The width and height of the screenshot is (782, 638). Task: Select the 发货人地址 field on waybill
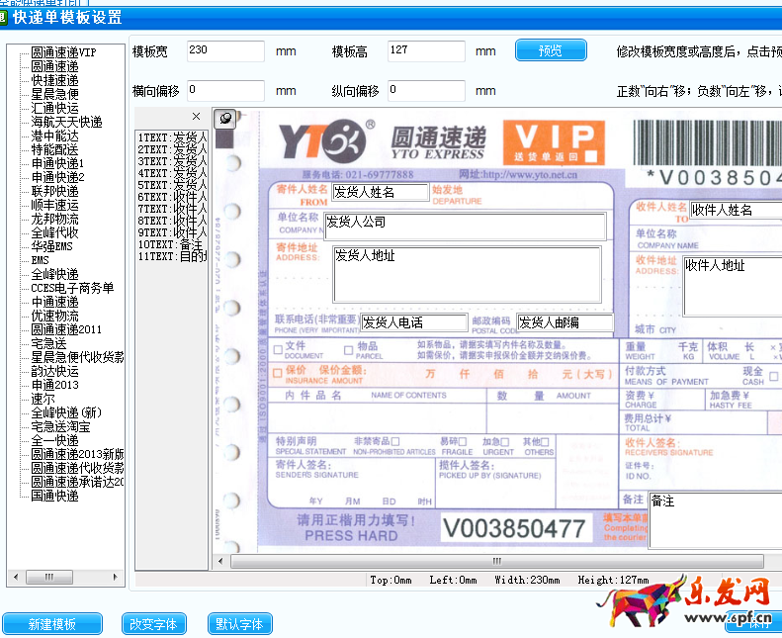pyautogui.click(x=468, y=274)
